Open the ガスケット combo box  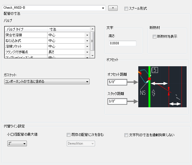tap(47, 82)
